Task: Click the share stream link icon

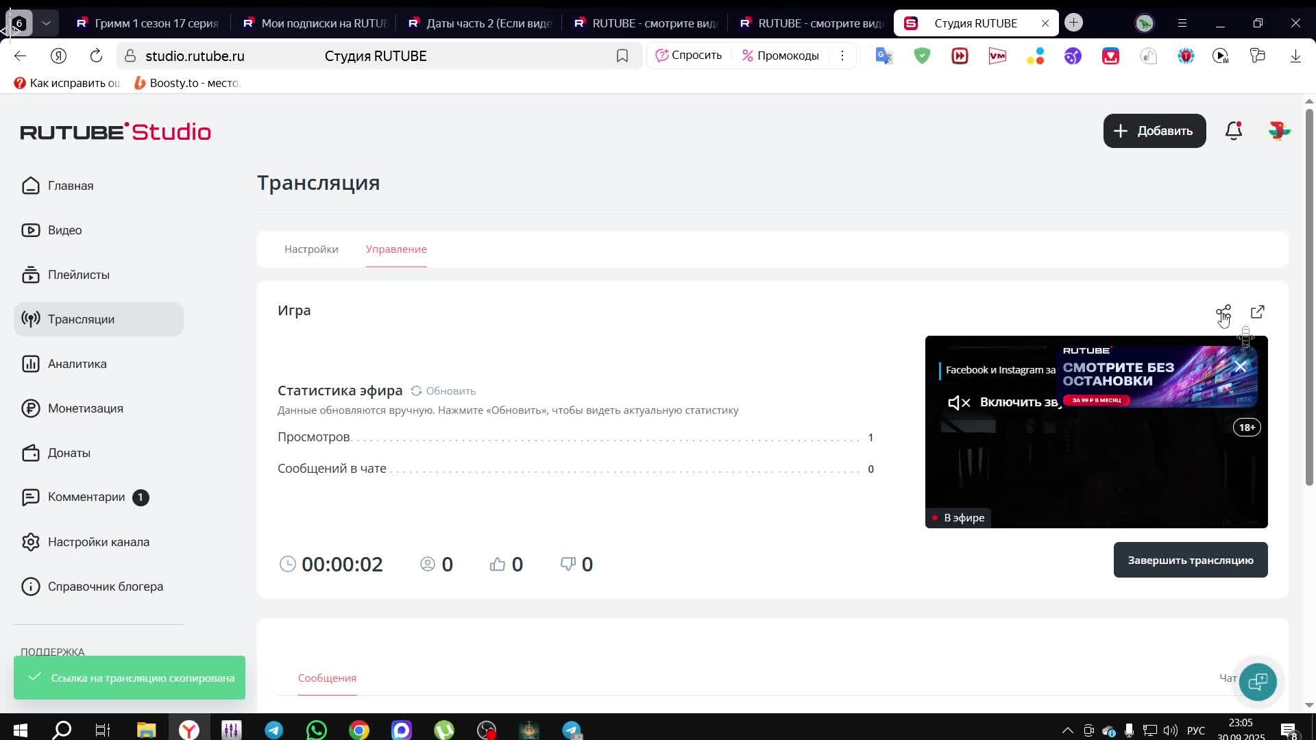Action: [x=1223, y=312]
